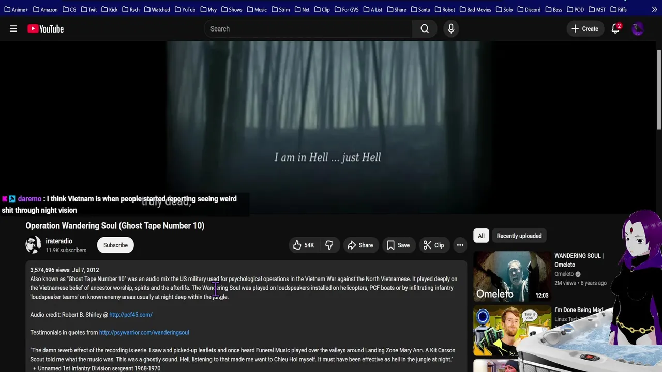
Task: Open the Share bookmarks folder in the bar
Action: (x=396, y=9)
